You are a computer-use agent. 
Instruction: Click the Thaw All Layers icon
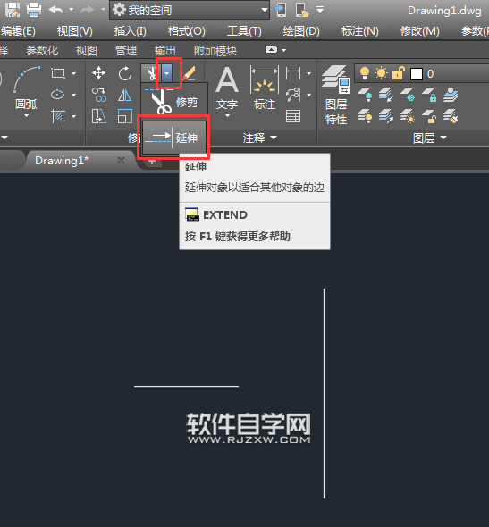408,116
